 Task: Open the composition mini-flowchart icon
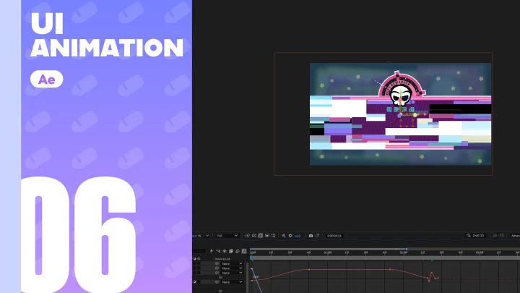(218, 251)
